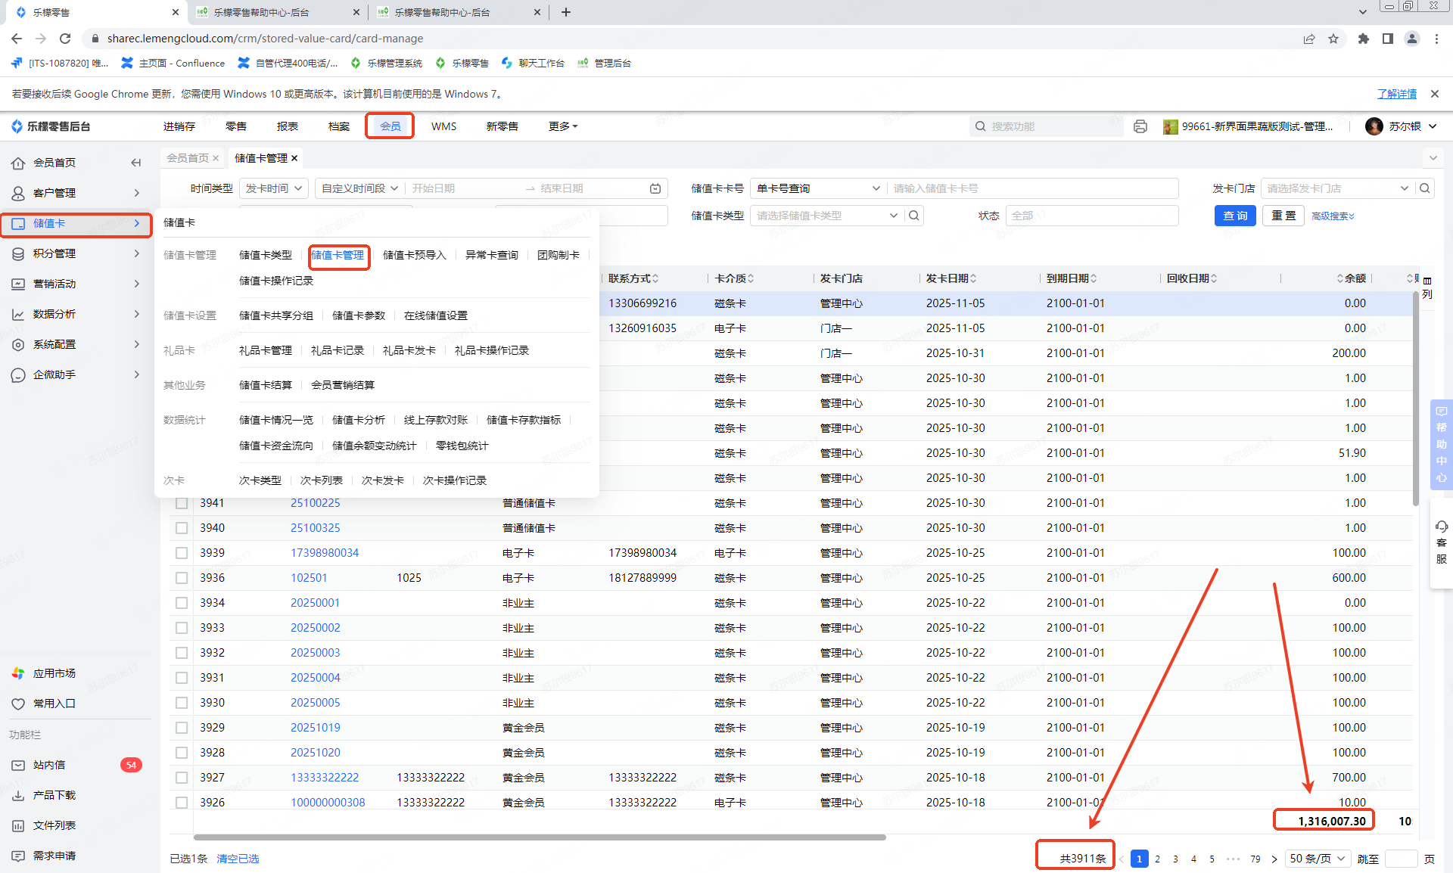Click the blue 查询 button
This screenshot has width=1453, height=873.
tap(1235, 216)
